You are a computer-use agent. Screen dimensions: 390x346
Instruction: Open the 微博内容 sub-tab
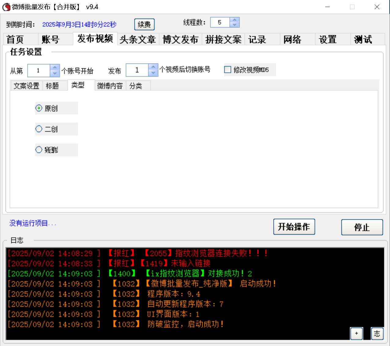click(110, 86)
